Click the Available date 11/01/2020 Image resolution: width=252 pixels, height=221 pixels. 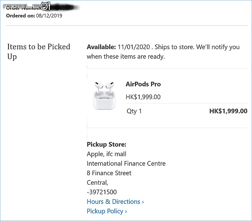tap(134, 47)
